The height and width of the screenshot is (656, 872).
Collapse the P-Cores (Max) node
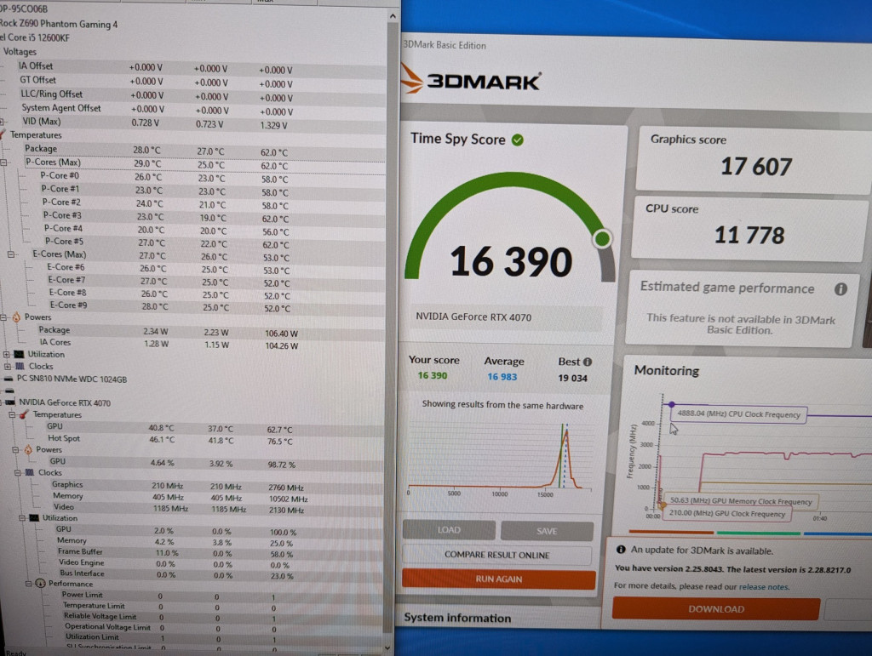click(3, 163)
